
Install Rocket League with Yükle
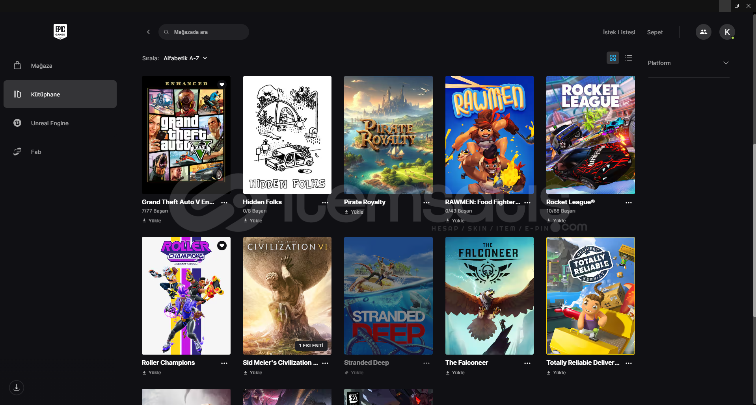pos(556,221)
